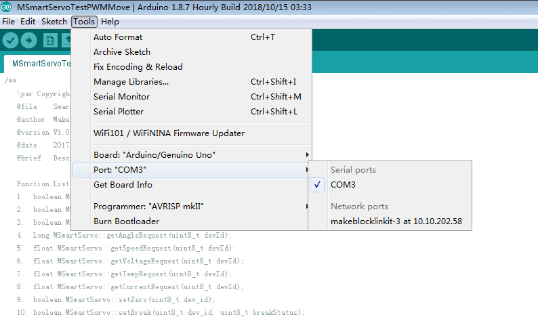The width and height of the screenshot is (538, 321).
Task: Click the @author comment line
Action: (43, 119)
